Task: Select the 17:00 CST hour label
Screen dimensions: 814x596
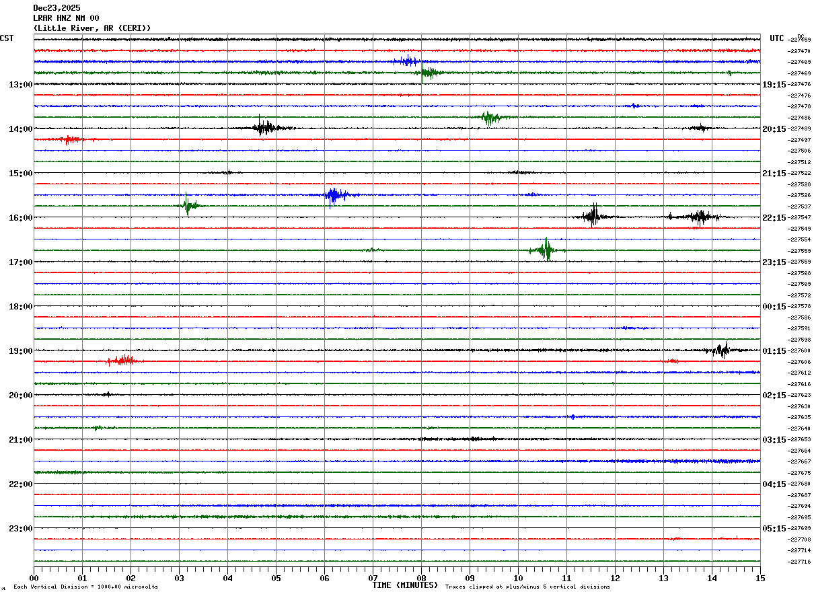Action: (20, 262)
